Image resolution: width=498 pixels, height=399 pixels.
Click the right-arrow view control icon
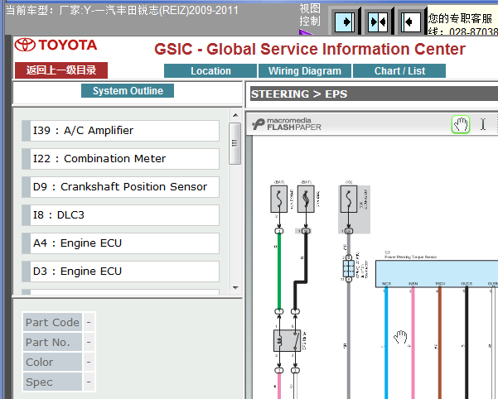coord(345,22)
